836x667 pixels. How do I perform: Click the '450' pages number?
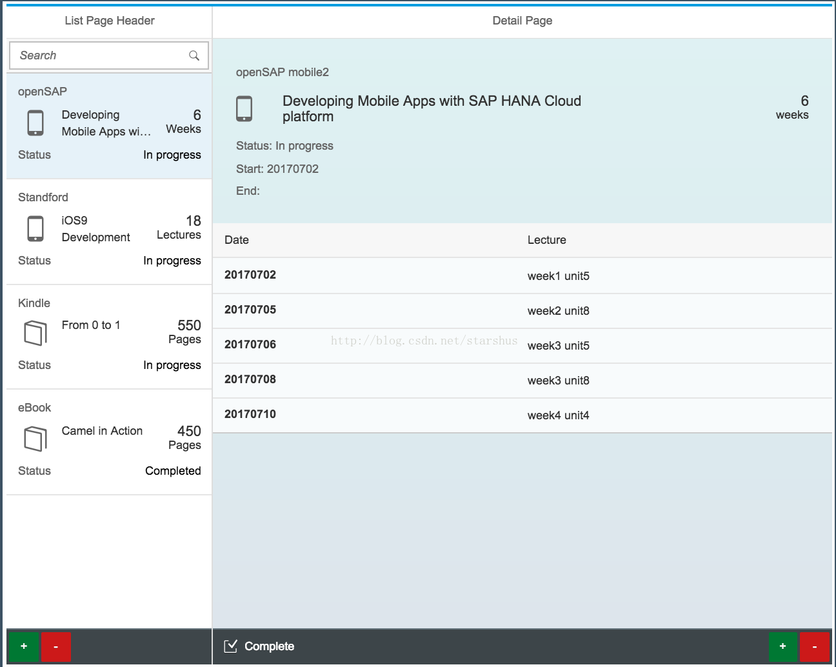click(x=189, y=431)
